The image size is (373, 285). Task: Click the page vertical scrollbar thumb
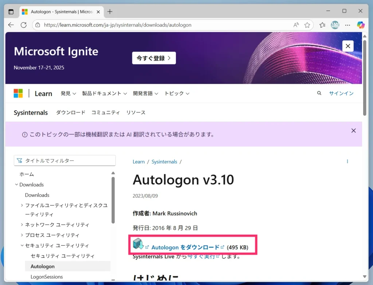click(364, 78)
